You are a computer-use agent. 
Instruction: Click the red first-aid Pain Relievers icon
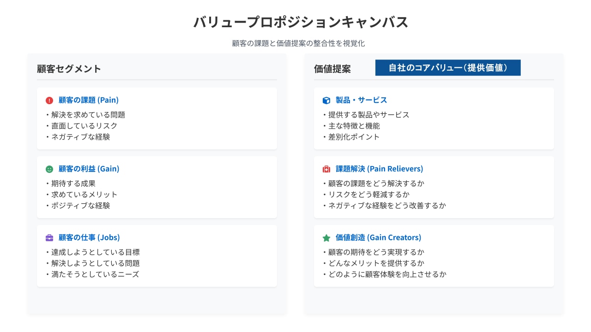[x=327, y=169]
